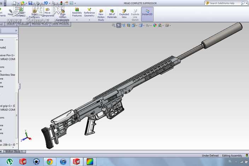Apply Scene from heads-up toolbar

pyautogui.click(x=160, y=25)
